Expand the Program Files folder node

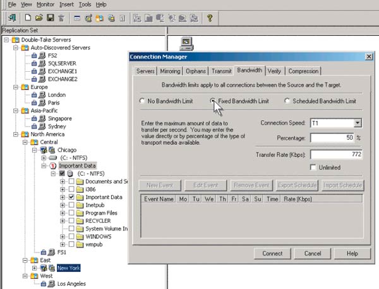pyautogui.click(x=63, y=213)
